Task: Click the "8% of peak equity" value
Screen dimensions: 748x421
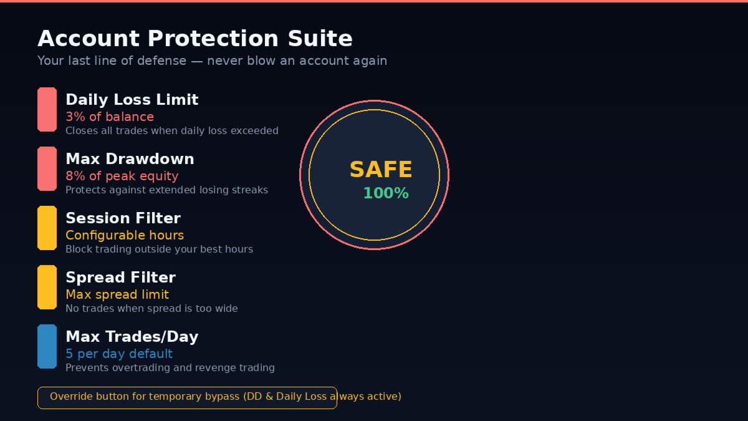Action: pyautogui.click(x=122, y=176)
